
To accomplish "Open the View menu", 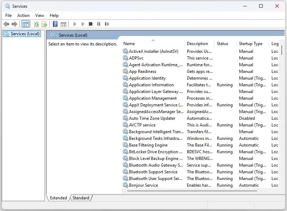I will click(x=39, y=15).
